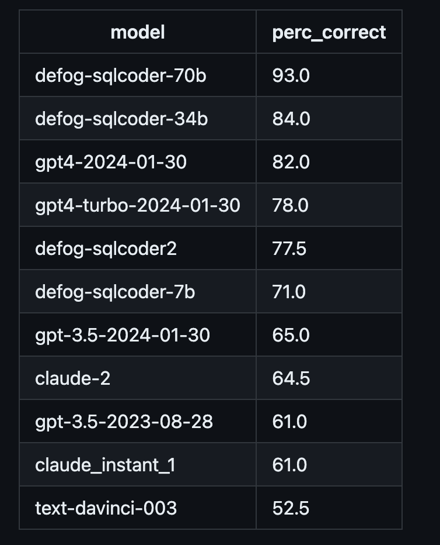The height and width of the screenshot is (545, 440).
Task: Select the defog-sqlcoder2 model cell
Action: [106, 249]
